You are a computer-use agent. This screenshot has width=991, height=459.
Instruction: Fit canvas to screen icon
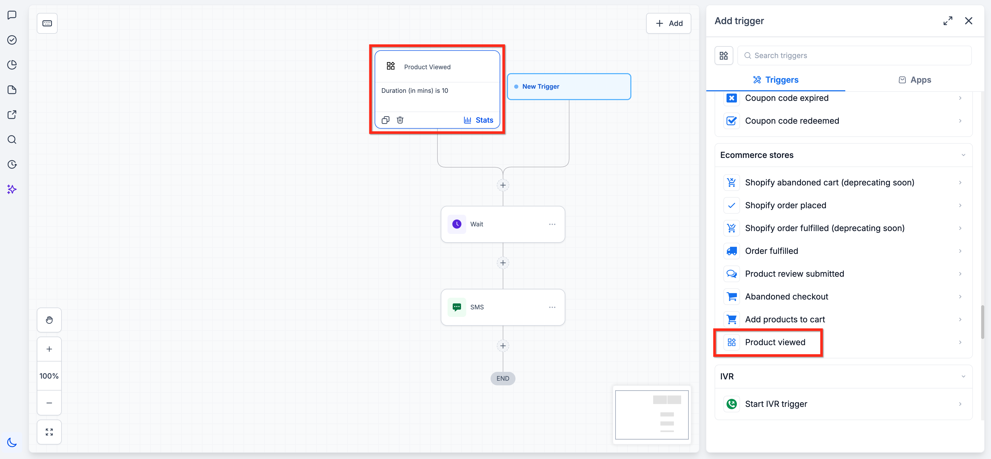pos(49,433)
